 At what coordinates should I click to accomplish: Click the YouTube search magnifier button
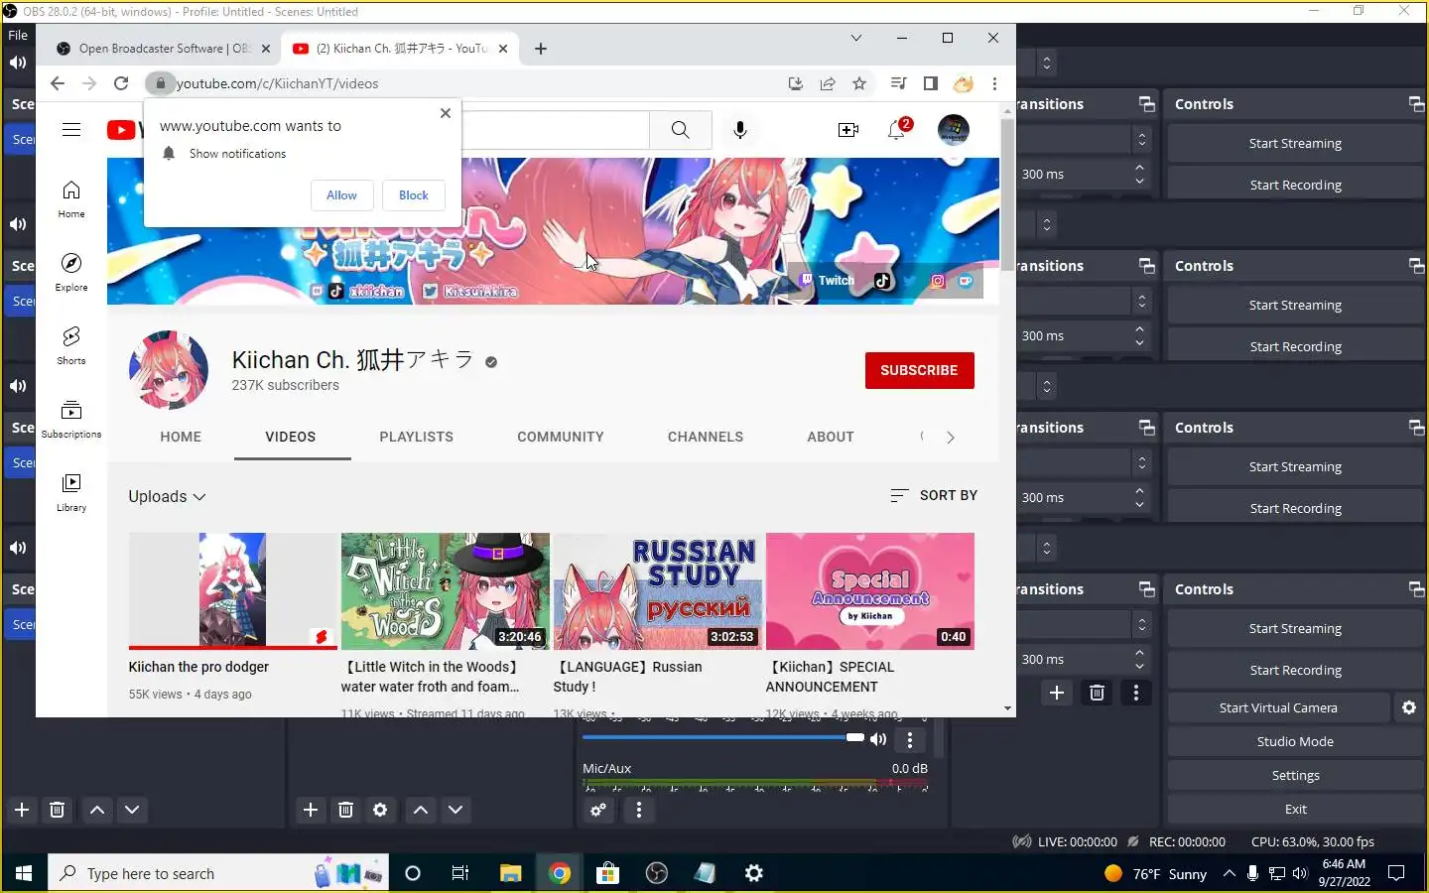pos(680,130)
